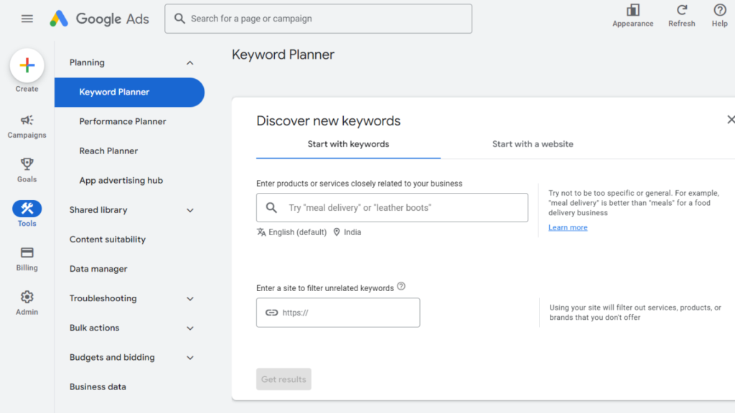Click the link icon in URL field
The height and width of the screenshot is (413, 735).
271,313
